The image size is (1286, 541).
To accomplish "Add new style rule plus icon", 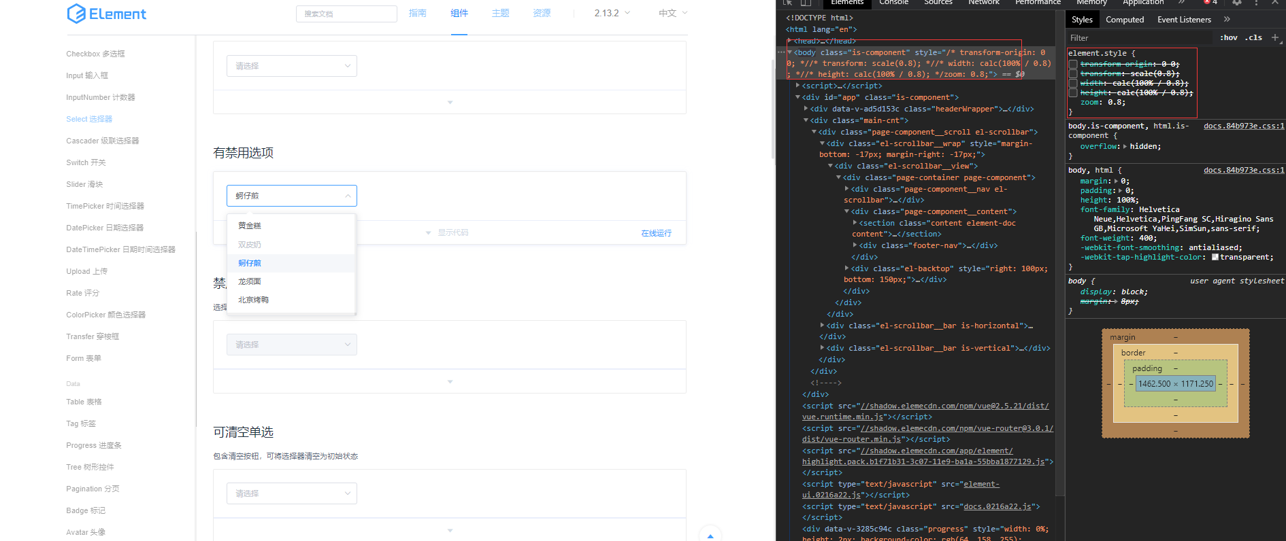I will (x=1275, y=37).
